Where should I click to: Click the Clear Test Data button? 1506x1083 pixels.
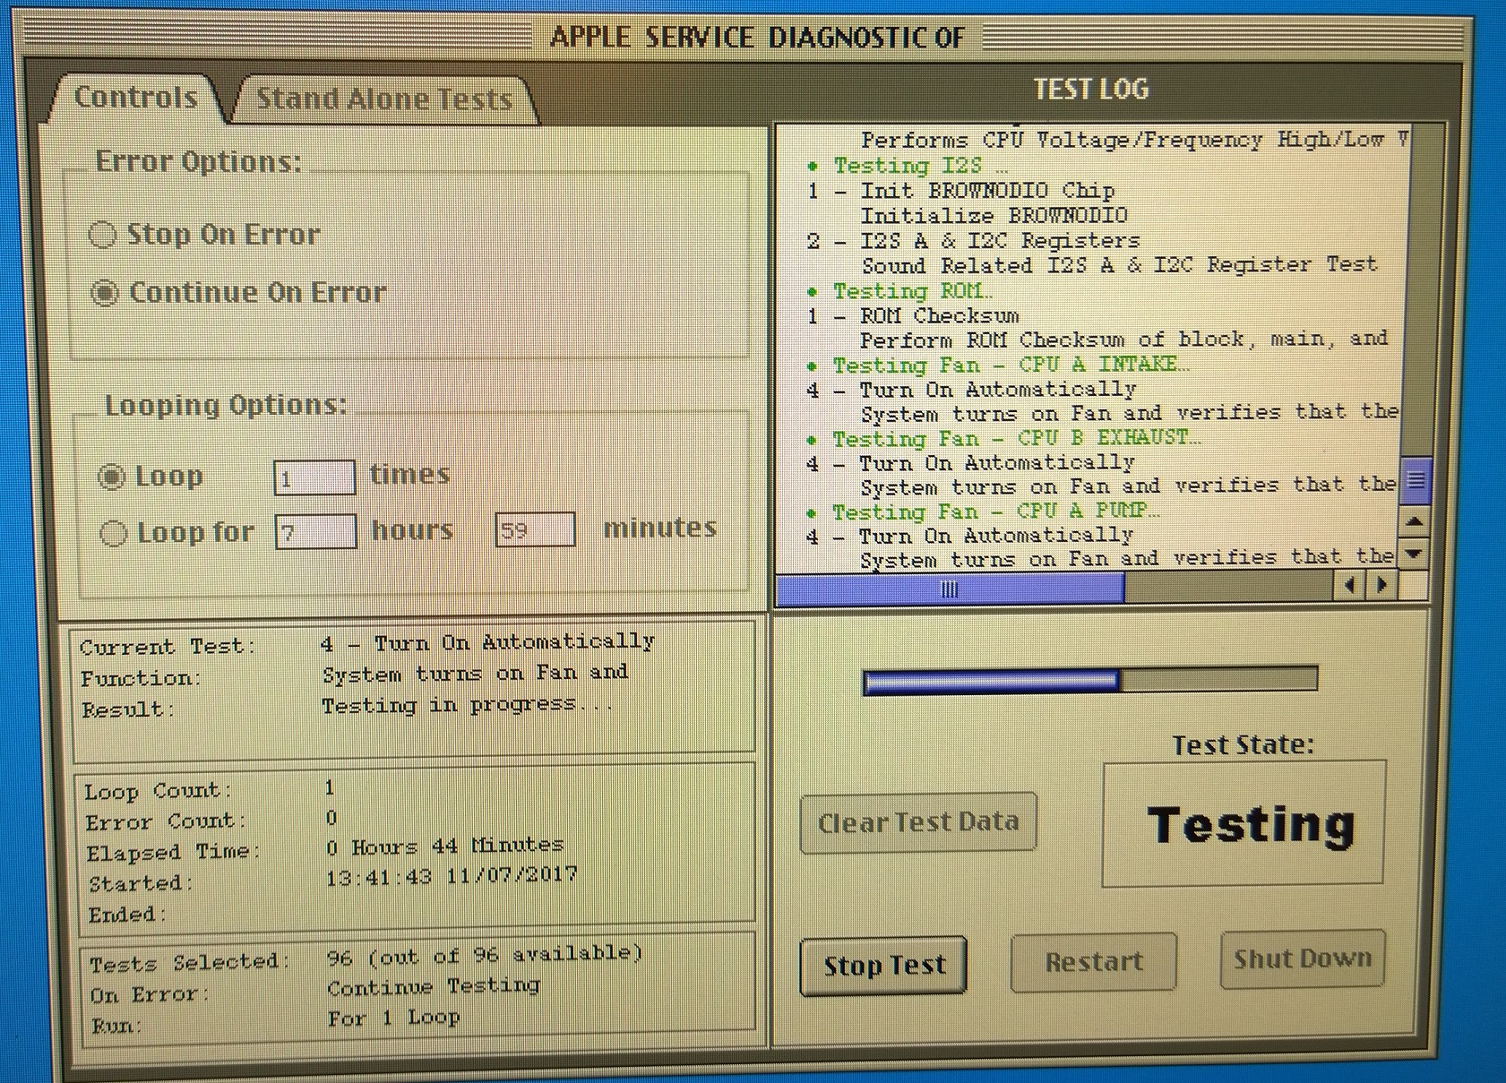pyautogui.click(x=918, y=822)
